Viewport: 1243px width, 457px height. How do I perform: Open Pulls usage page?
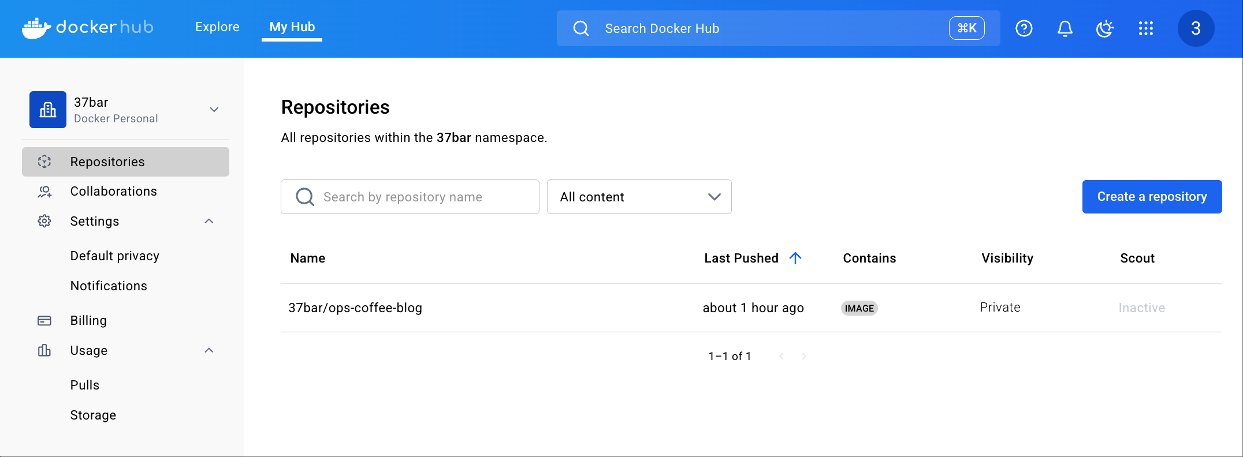[x=85, y=385]
